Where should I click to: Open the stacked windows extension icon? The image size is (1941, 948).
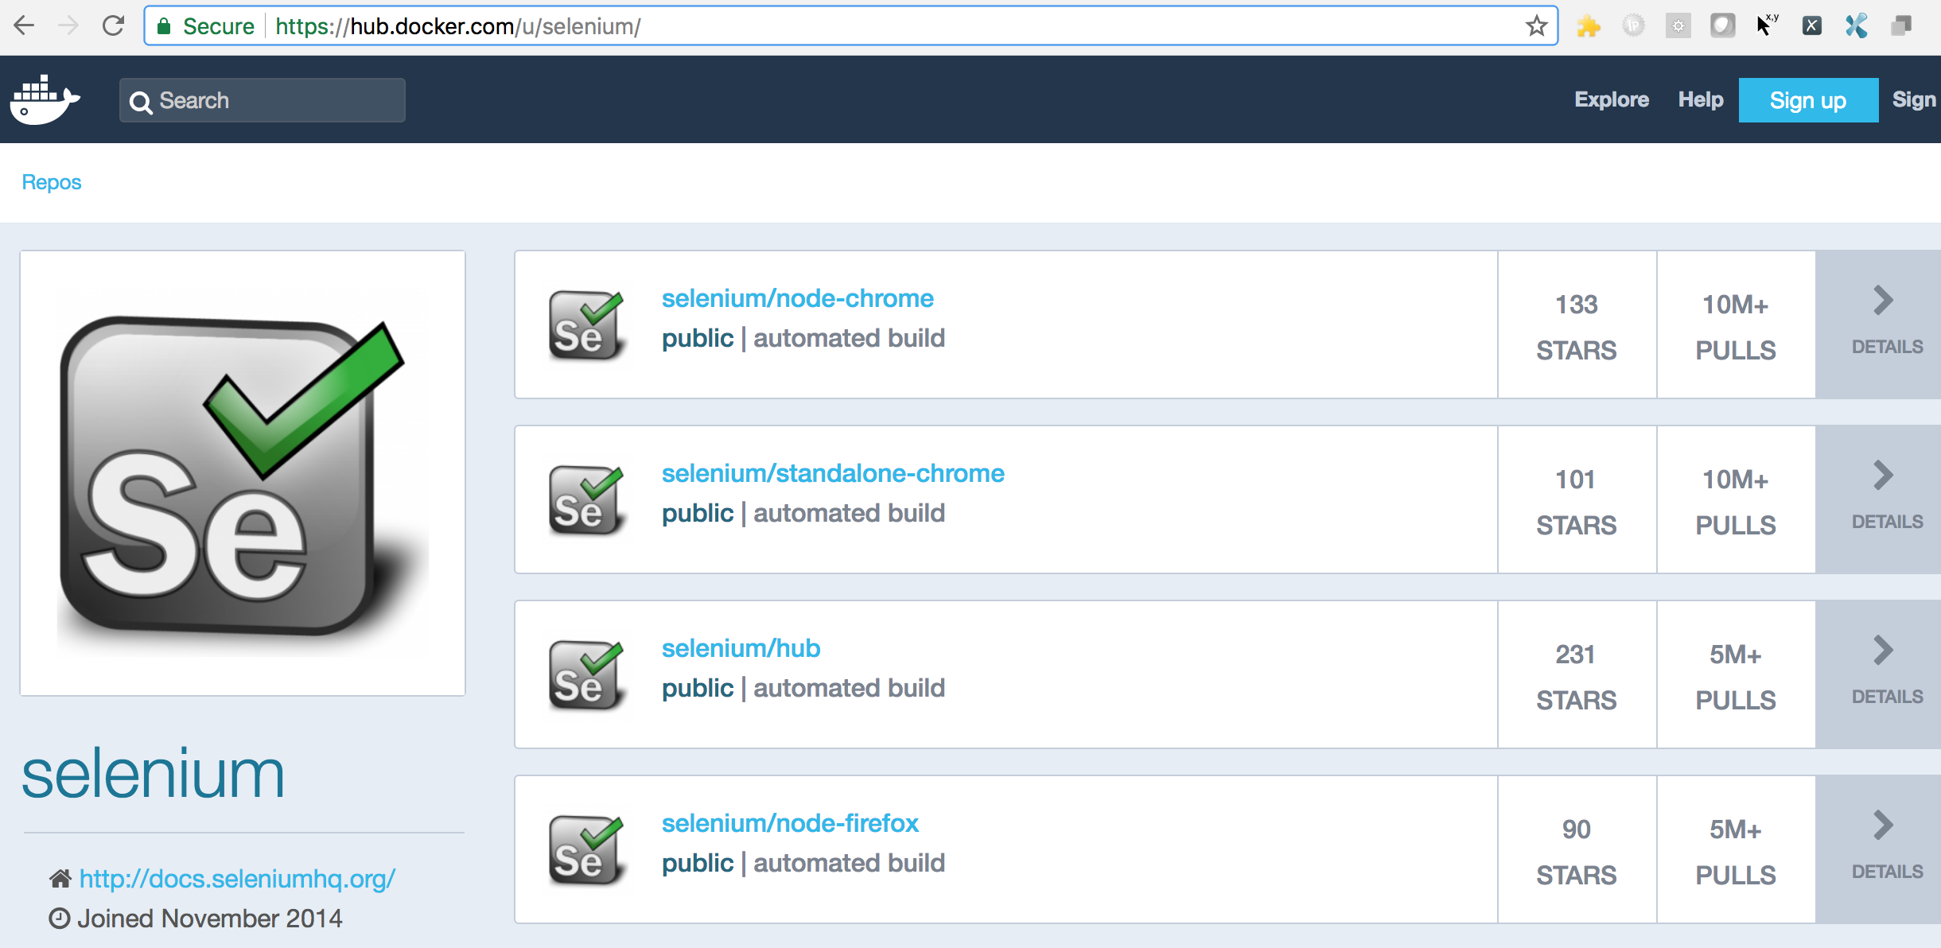point(1901,26)
